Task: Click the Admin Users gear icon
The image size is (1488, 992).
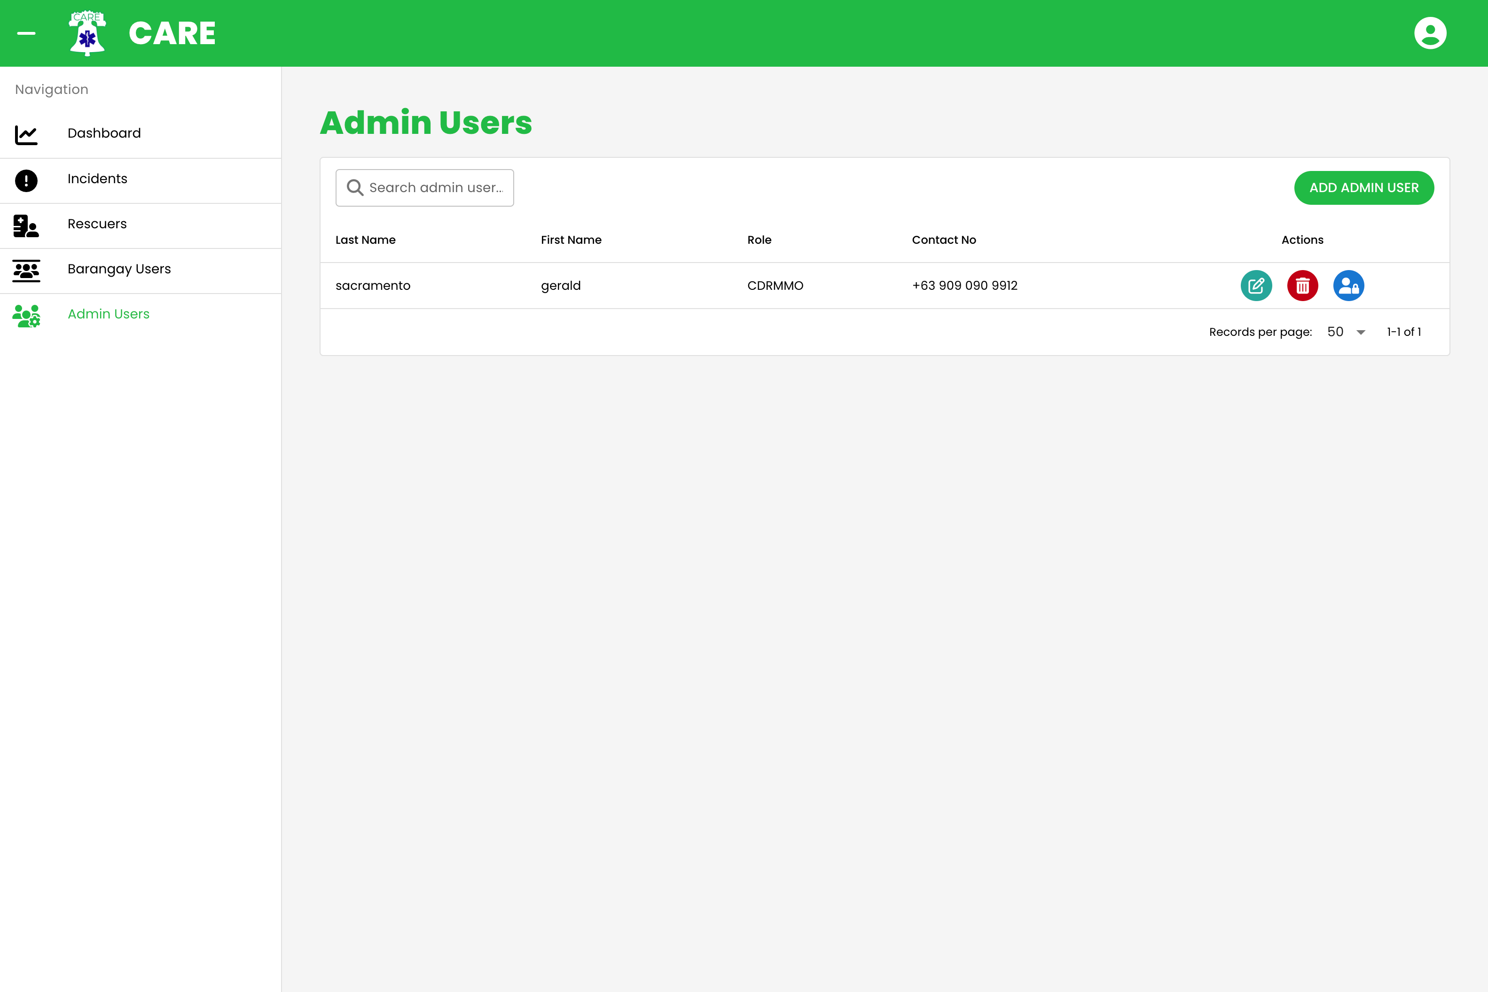Action: tap(26, 316)
